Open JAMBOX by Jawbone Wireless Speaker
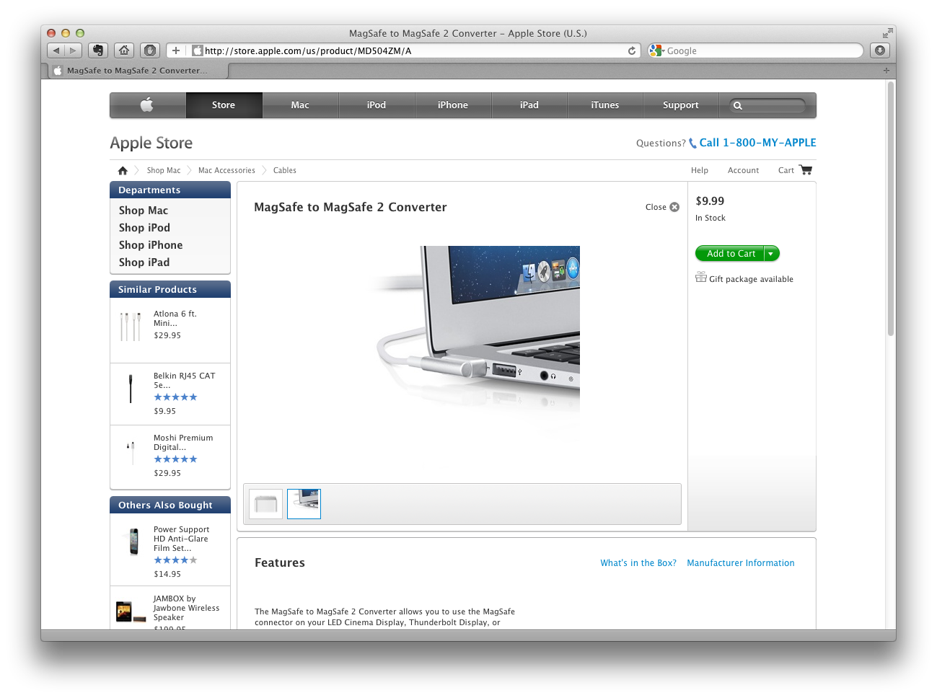Viewport: 937px width, 698px height. coord(186,608)
